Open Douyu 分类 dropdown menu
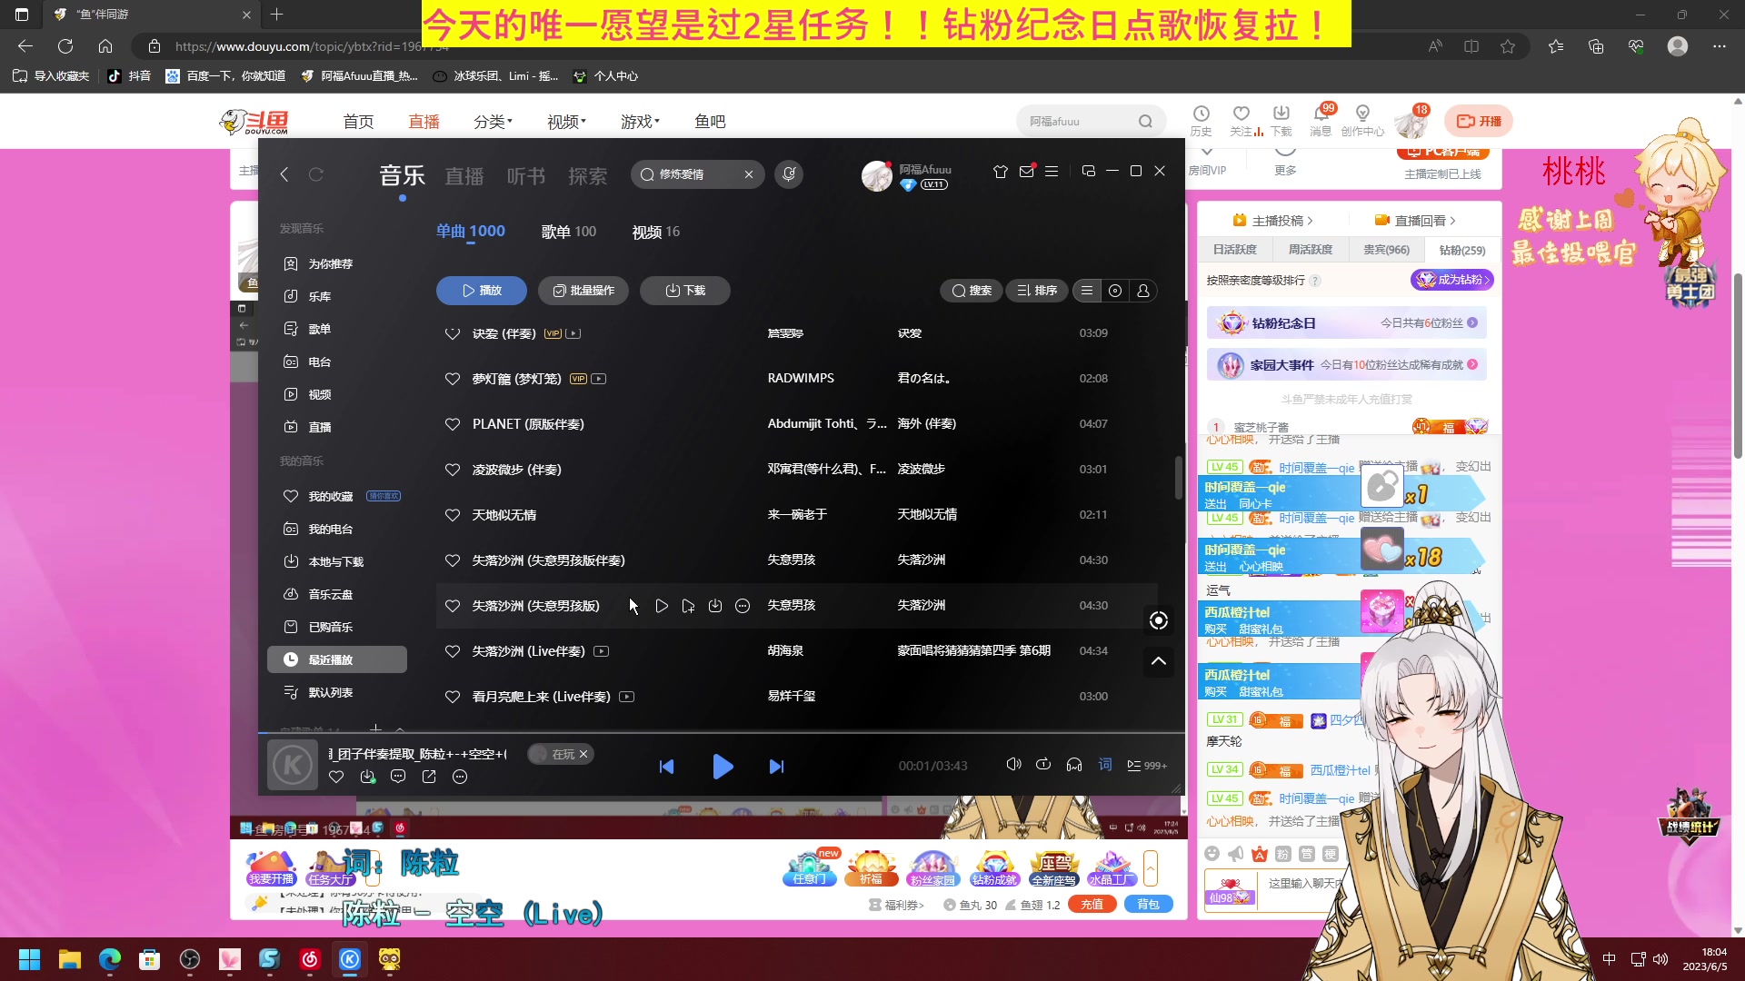 coord(494,121)
